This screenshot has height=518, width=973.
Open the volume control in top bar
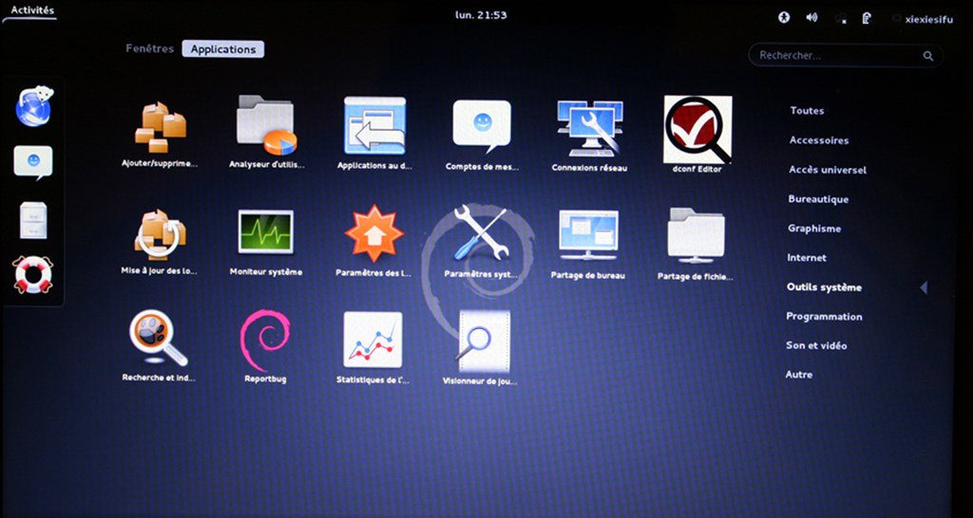812,17
